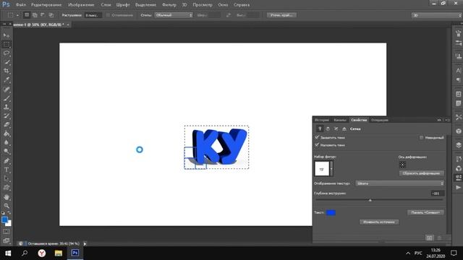Image resolution: width=463 pixels, height=260 pixels.
Task: Swap foreground and background colors
Action: (9, 213)
